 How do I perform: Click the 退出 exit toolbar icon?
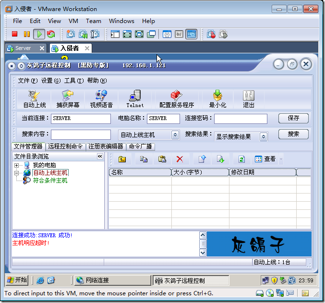pyautogui.click(x=249, y=99)
